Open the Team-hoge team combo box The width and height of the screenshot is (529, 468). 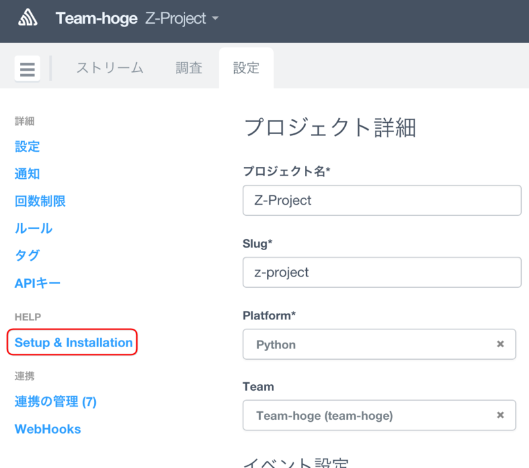click(x=379, y=415)
